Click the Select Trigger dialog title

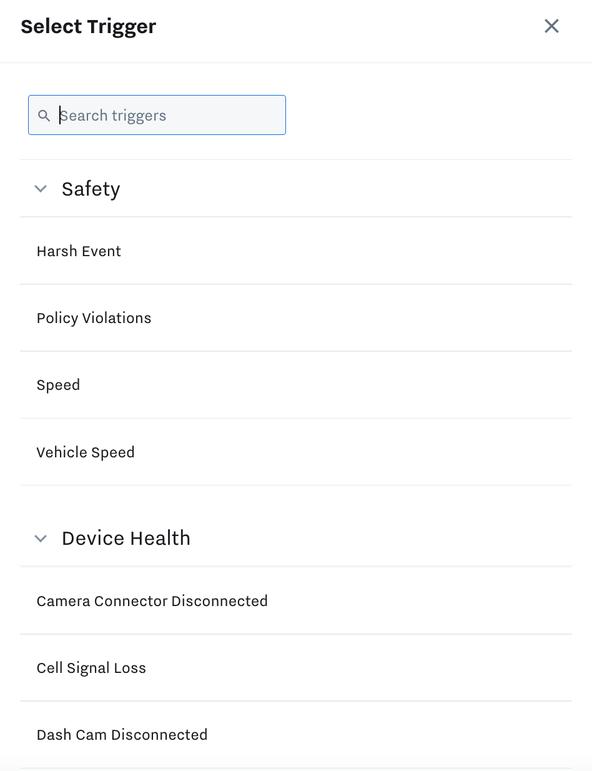pos(88,27)
